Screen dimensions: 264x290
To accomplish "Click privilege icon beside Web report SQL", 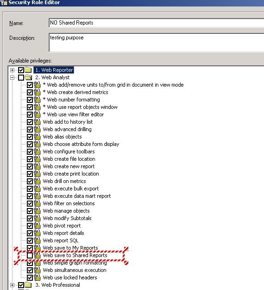I will pos(37,240).
